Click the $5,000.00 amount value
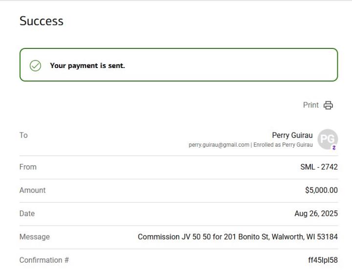The width and height of the screenshot is (352, 272). point(321,190)
